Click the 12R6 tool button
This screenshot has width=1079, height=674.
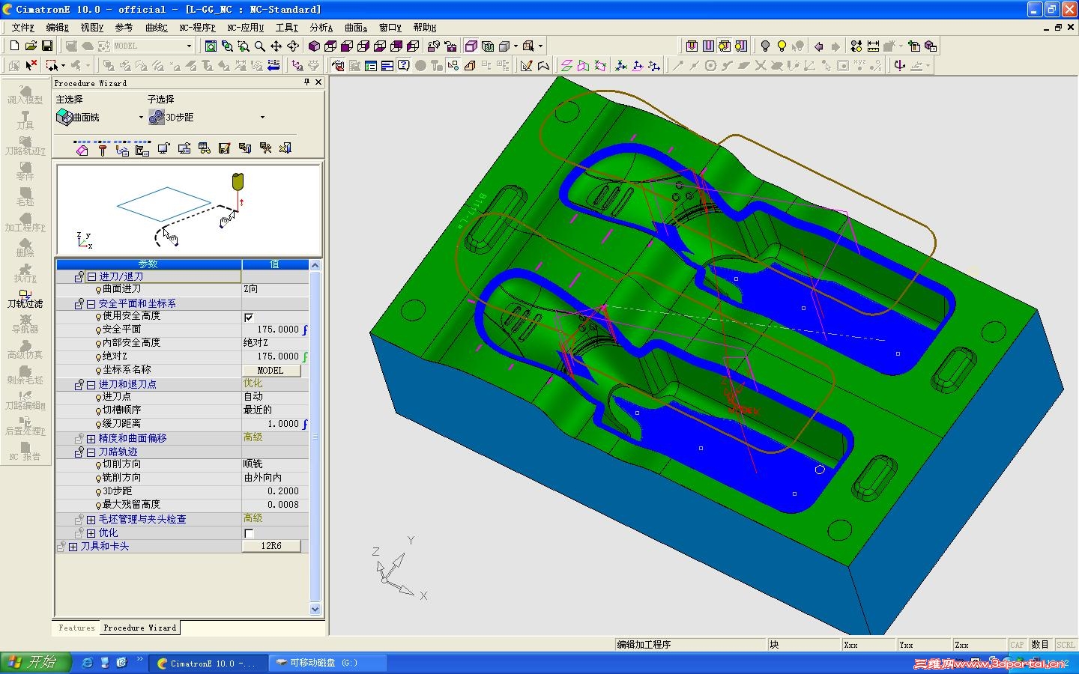tap(270, 547)
